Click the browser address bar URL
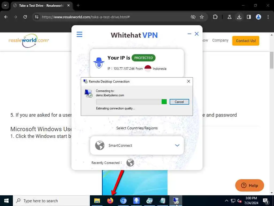The width and height of the screenshot is (274, 206). click(86, 17)
